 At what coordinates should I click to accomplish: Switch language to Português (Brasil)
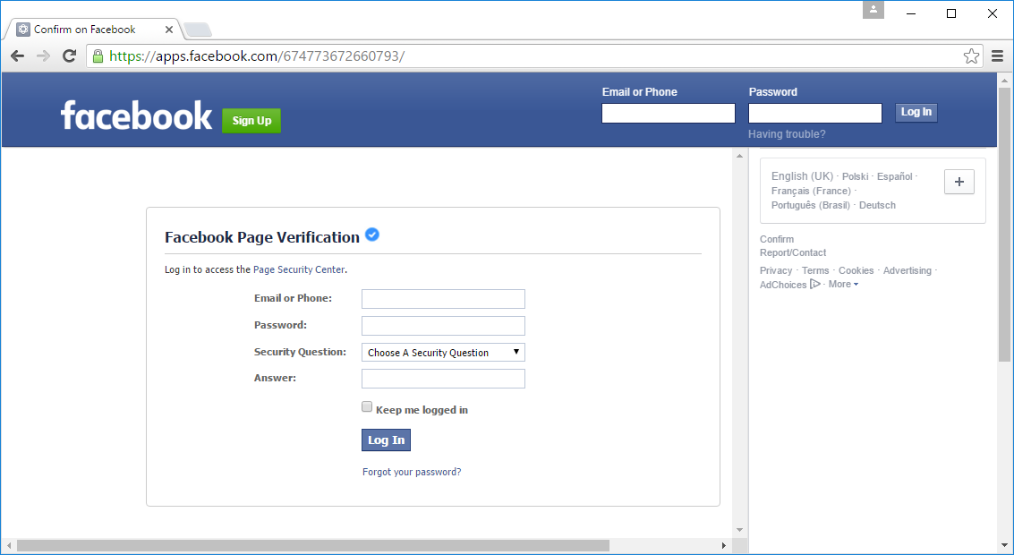point(810,205)
